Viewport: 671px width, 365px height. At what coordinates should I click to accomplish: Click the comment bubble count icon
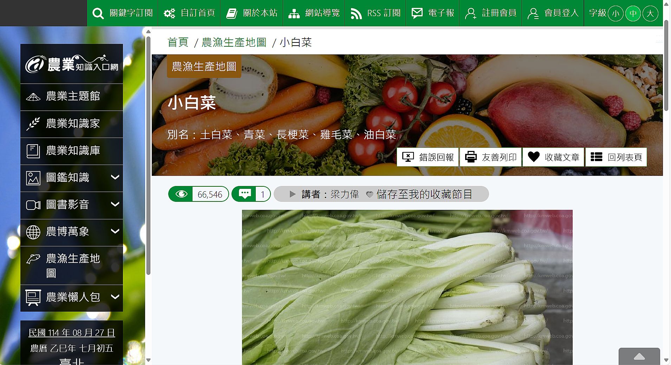(245, 194)
